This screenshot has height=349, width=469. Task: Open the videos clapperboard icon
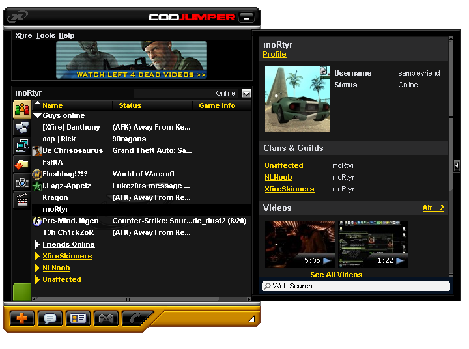[22, 200]
